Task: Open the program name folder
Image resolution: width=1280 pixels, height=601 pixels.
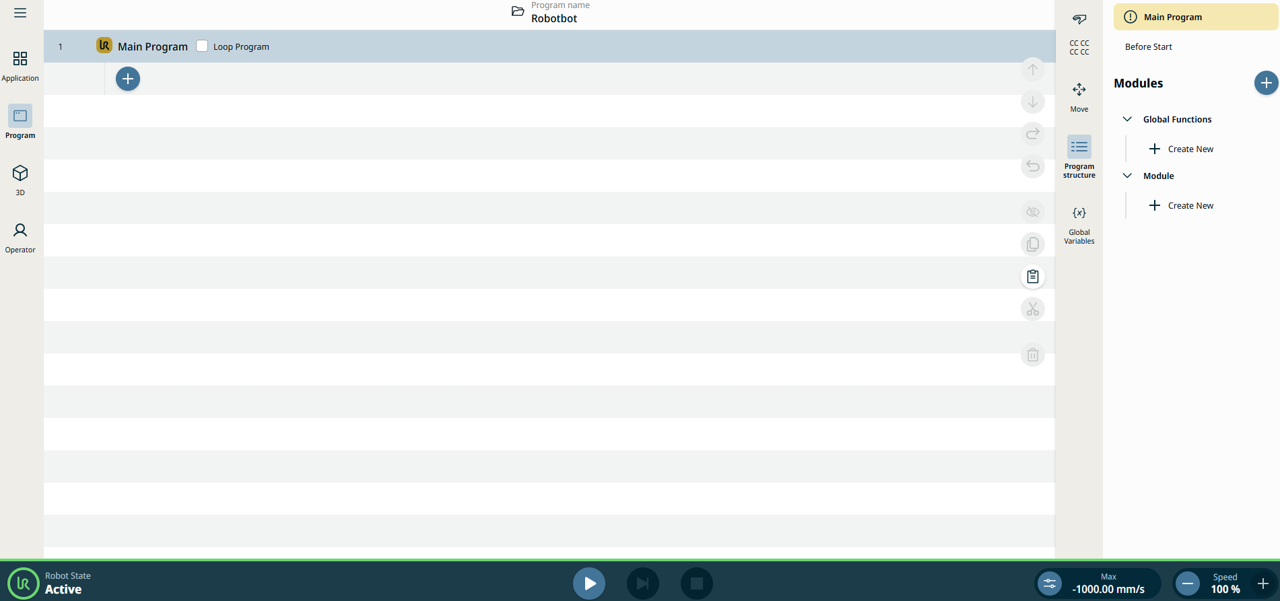Action: click(518, 11)
